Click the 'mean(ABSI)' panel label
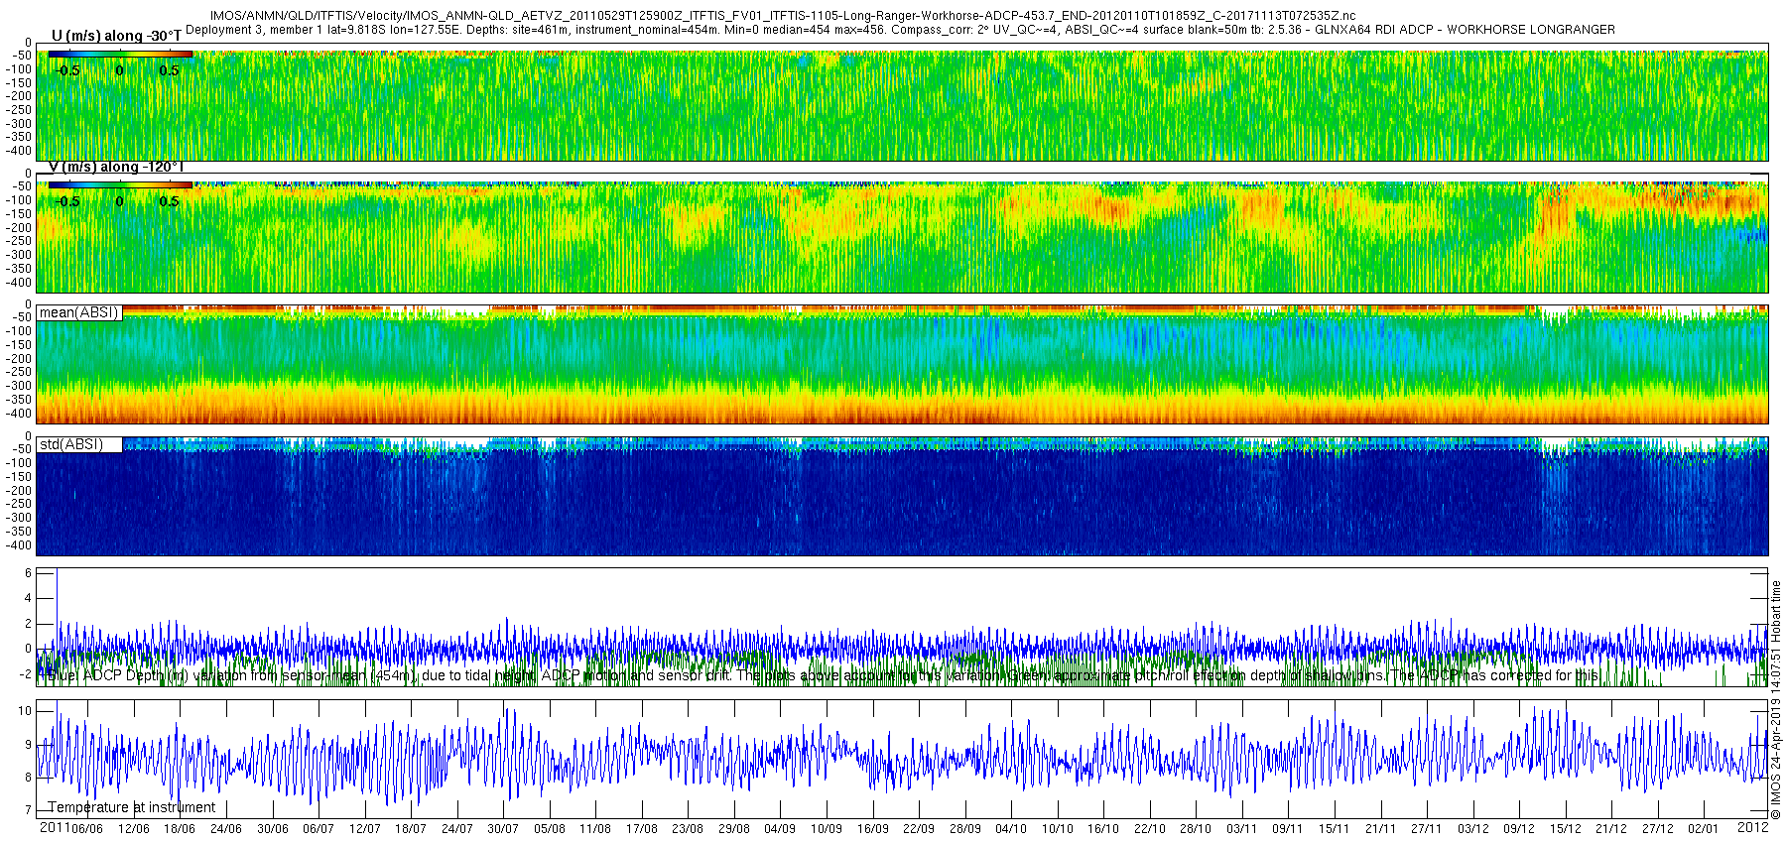This screenshot has width=1786, height=843. click(x=78, y=312)
